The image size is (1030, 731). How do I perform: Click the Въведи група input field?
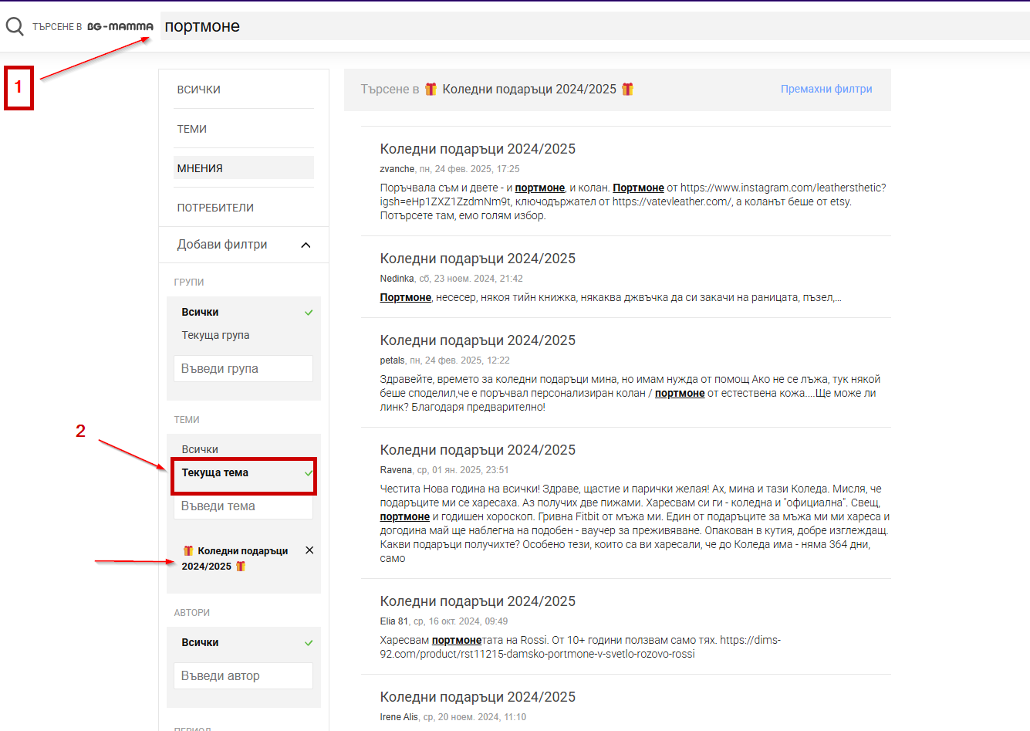[x=243, y=369]
